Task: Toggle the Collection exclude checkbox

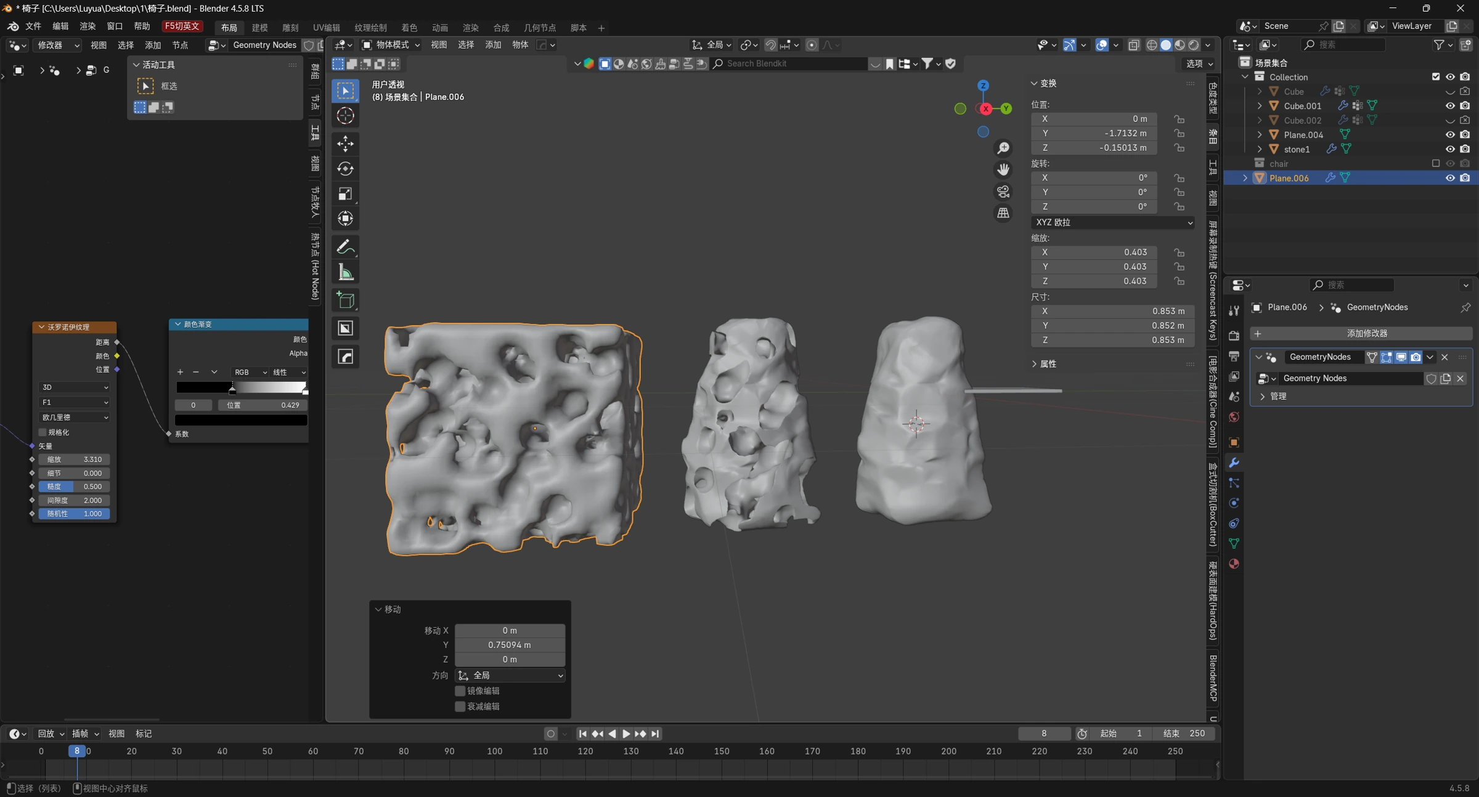Action: [x=1436, y=77]
